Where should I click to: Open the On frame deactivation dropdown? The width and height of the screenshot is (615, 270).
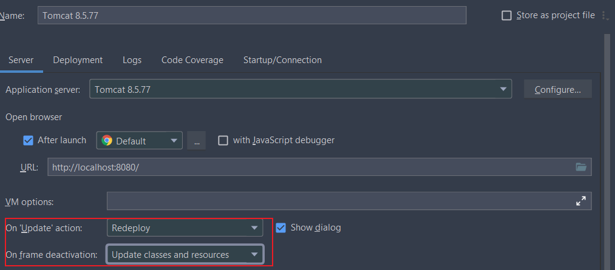(x=185, y=254)
